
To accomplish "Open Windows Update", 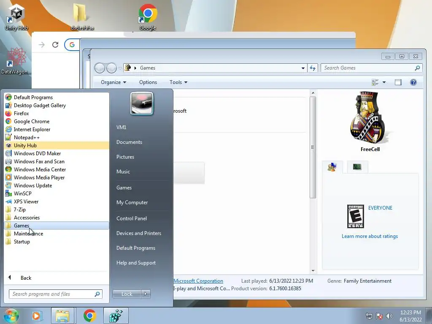I will click(57, 186).
